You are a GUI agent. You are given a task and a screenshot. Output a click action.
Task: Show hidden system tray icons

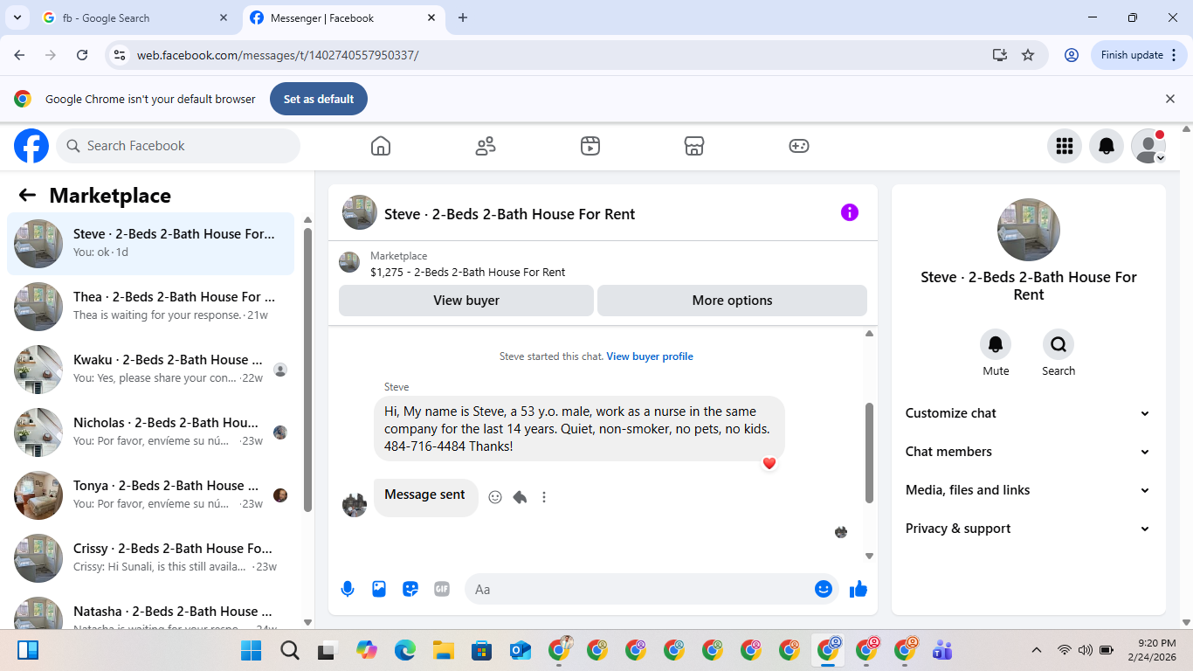click(x=1037, y=650)
